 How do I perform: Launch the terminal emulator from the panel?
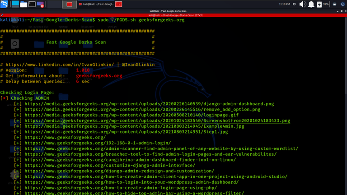click(x=32, y=4)
